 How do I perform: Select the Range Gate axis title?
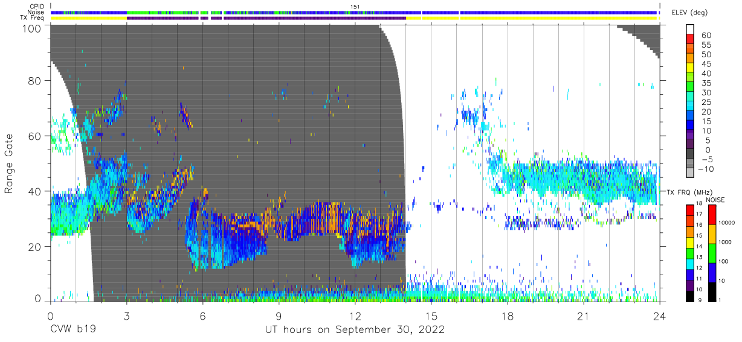10,163
